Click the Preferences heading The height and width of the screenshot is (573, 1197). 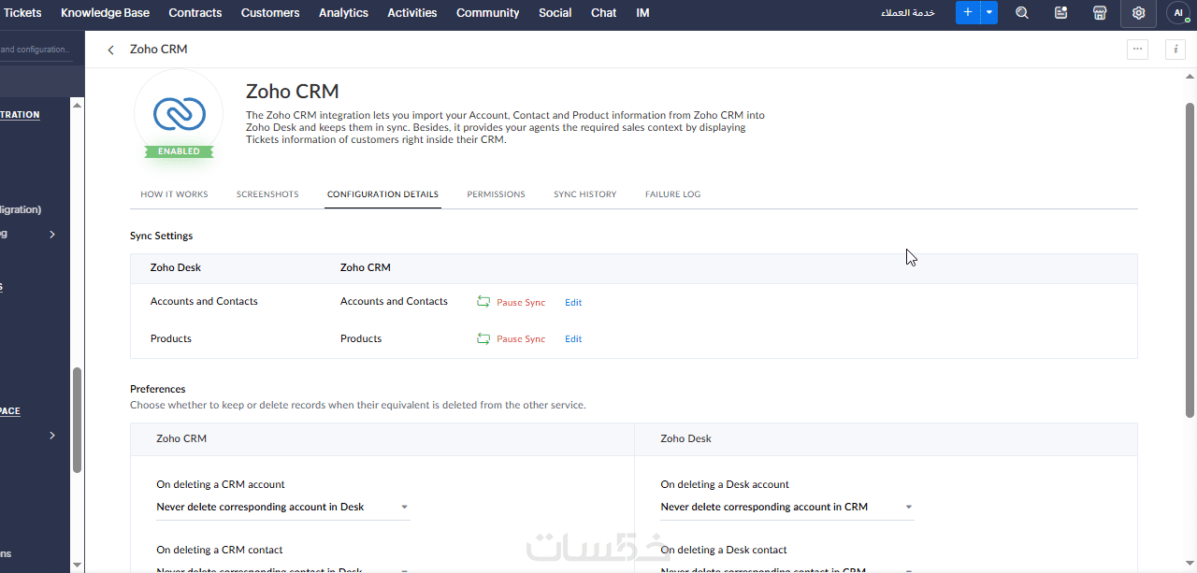point(158,389)
